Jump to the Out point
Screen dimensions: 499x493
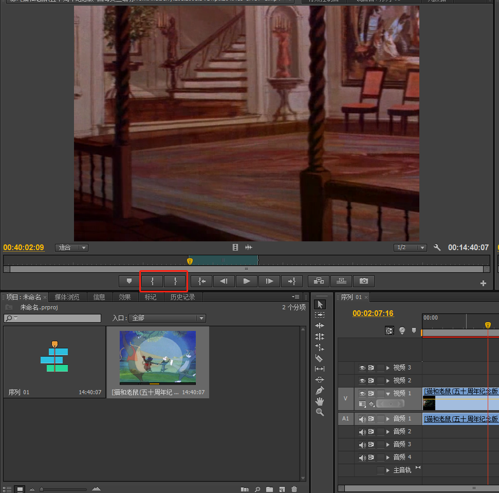pyautogui.click(x=292, y=281)
